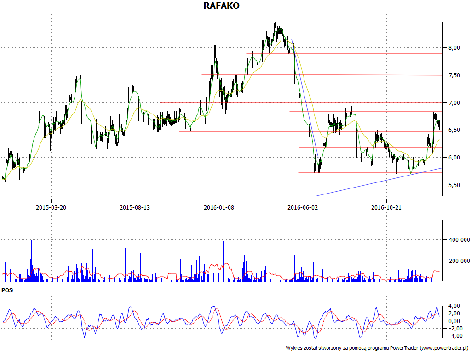The height and width of the screenshot is (353, 471).
Task: Select the 2015-08-13 date label
Action: coord(135,207)
